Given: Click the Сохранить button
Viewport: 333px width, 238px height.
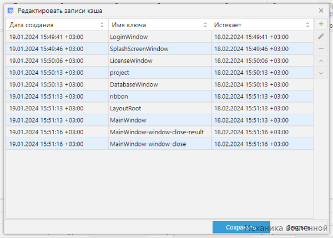Looking at the screenshot, I should coord(241,227).
